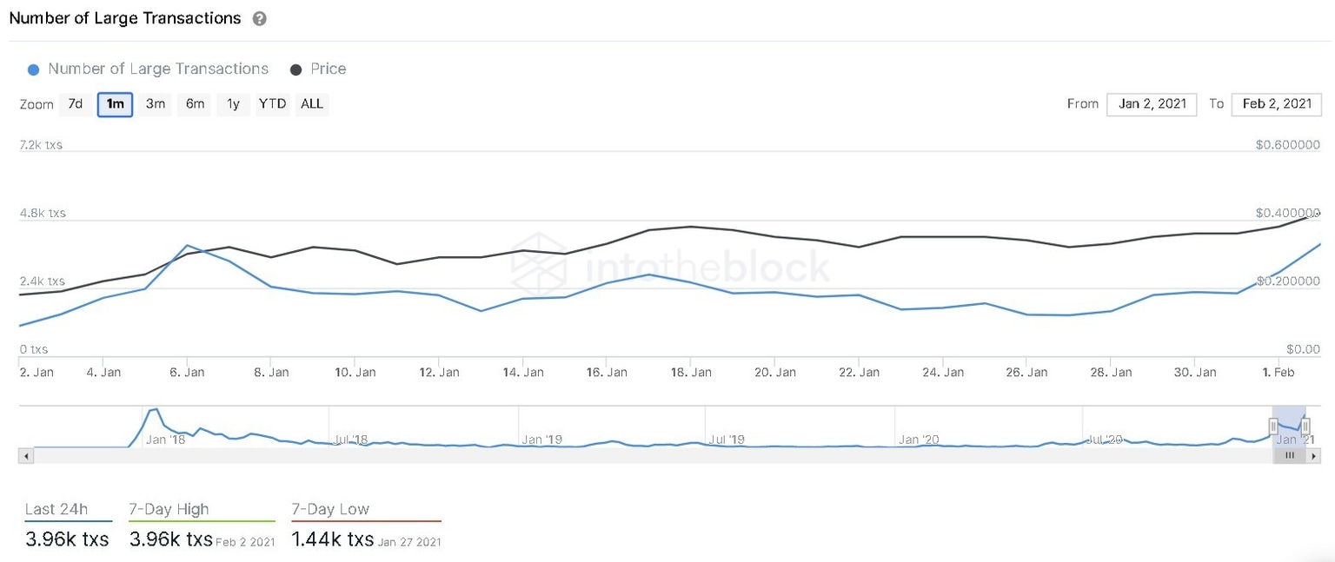This screenshot has width=1335, height=562.
Task: Click the 7d zoom button
Action: point(75,103)
